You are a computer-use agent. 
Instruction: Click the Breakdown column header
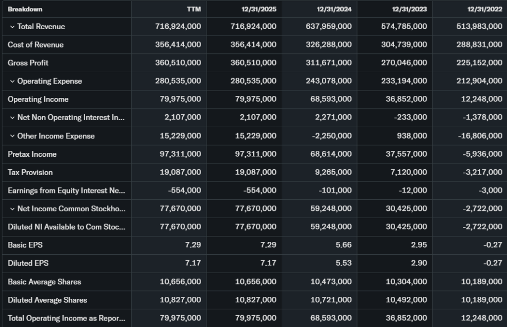click(25, 9)
